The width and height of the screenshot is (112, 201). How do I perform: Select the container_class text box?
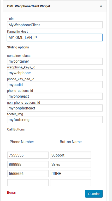click(x=55, y=61)
